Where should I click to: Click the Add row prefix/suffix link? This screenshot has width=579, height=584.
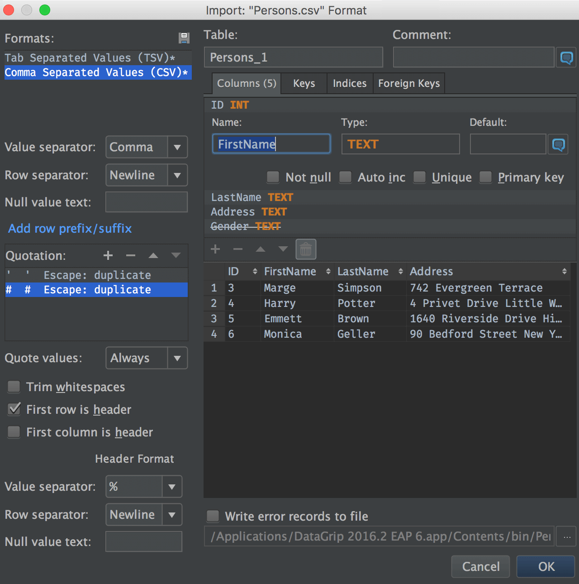70,228
